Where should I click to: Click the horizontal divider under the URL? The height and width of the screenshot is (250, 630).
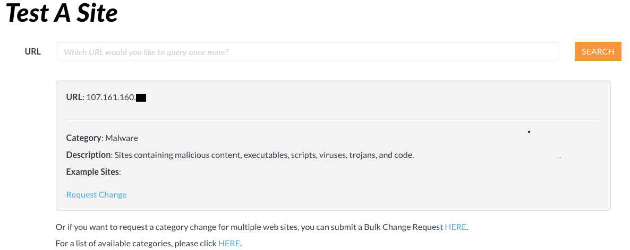[x=333, y=120]
